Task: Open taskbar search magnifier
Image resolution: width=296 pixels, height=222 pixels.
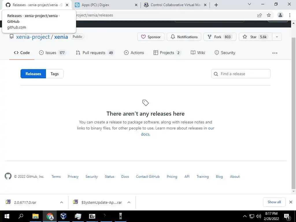Action: [21, 216]
